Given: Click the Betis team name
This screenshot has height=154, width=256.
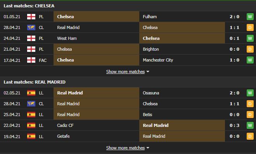Looking at the screenshot, I should click(147, 115).
